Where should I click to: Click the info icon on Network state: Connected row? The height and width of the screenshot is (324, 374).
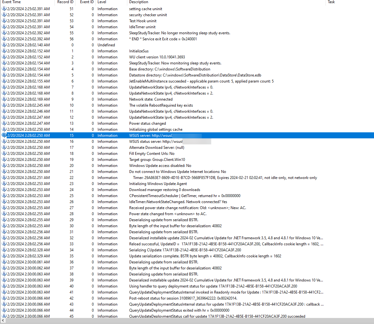pos(4,99)
